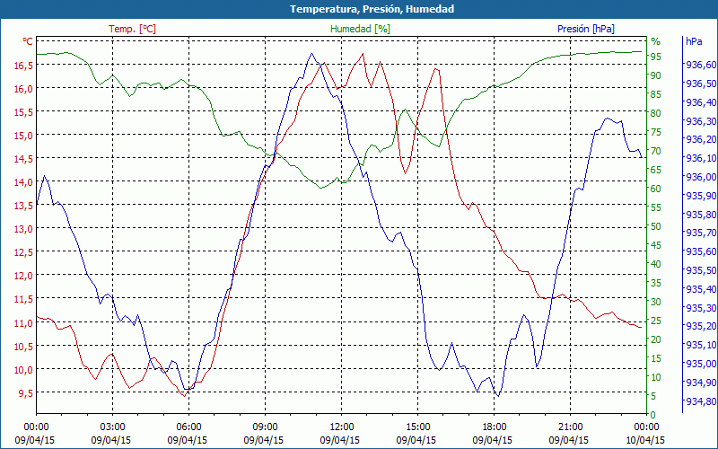Click the 'Temperatura, Presión, Humedad' chart title
This screenshot has width=718, height=449.
[x=372, y=9]
